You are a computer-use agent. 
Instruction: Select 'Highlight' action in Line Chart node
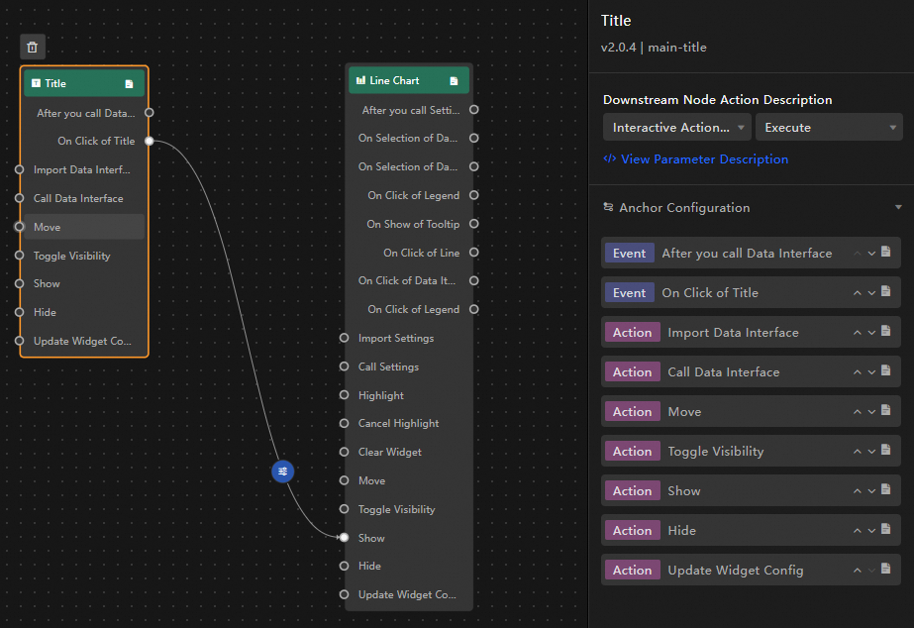click(x=381, y=395)
